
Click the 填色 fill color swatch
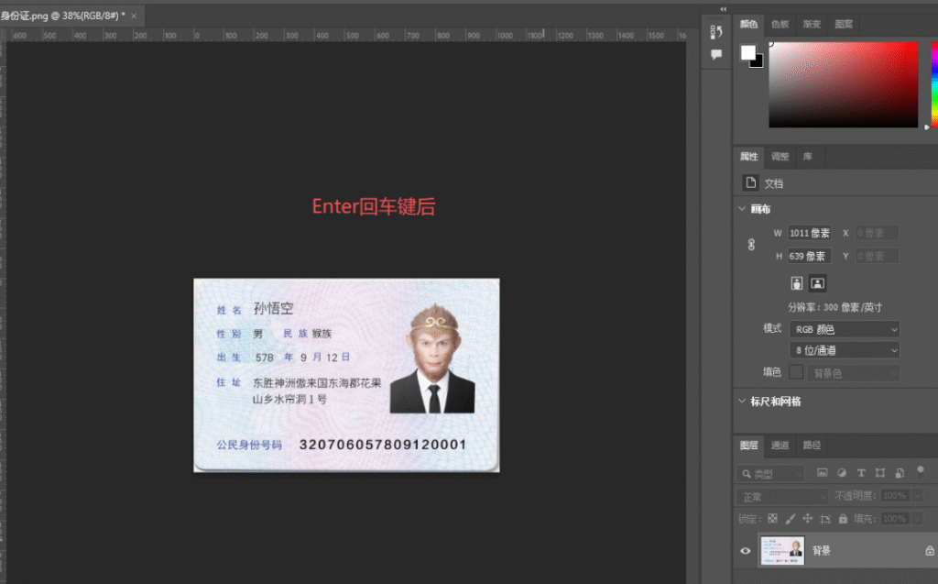(x=796, y=372)
